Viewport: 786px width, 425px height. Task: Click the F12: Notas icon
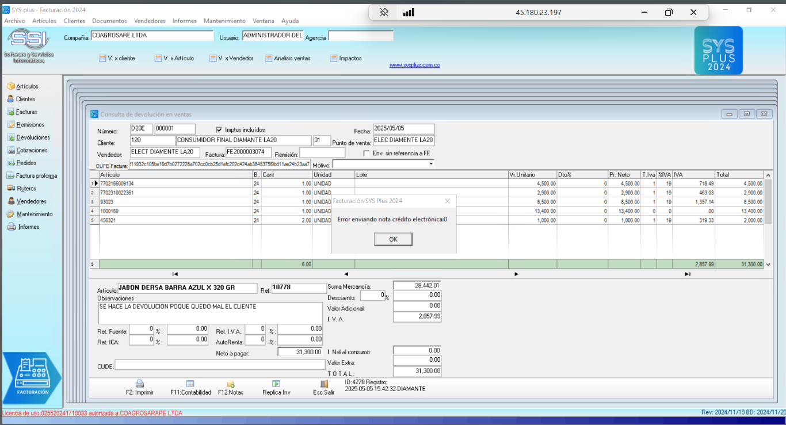231,384
